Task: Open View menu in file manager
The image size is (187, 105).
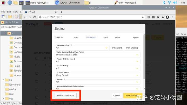Action: click(15, 12)
